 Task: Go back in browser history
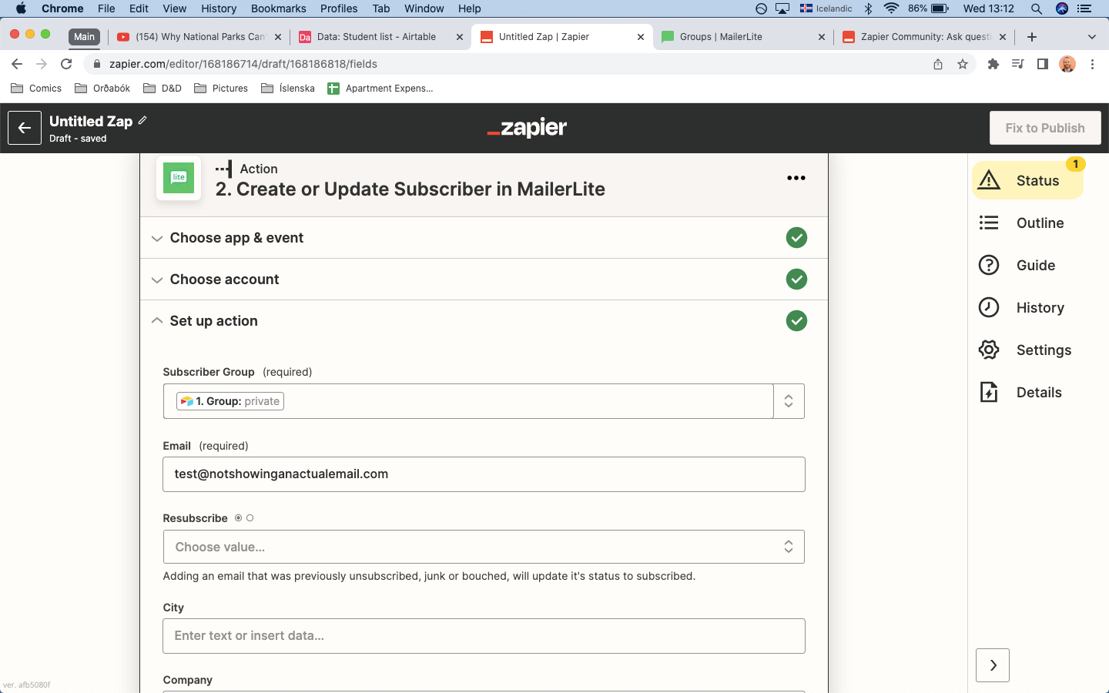[x=17, y=64]
